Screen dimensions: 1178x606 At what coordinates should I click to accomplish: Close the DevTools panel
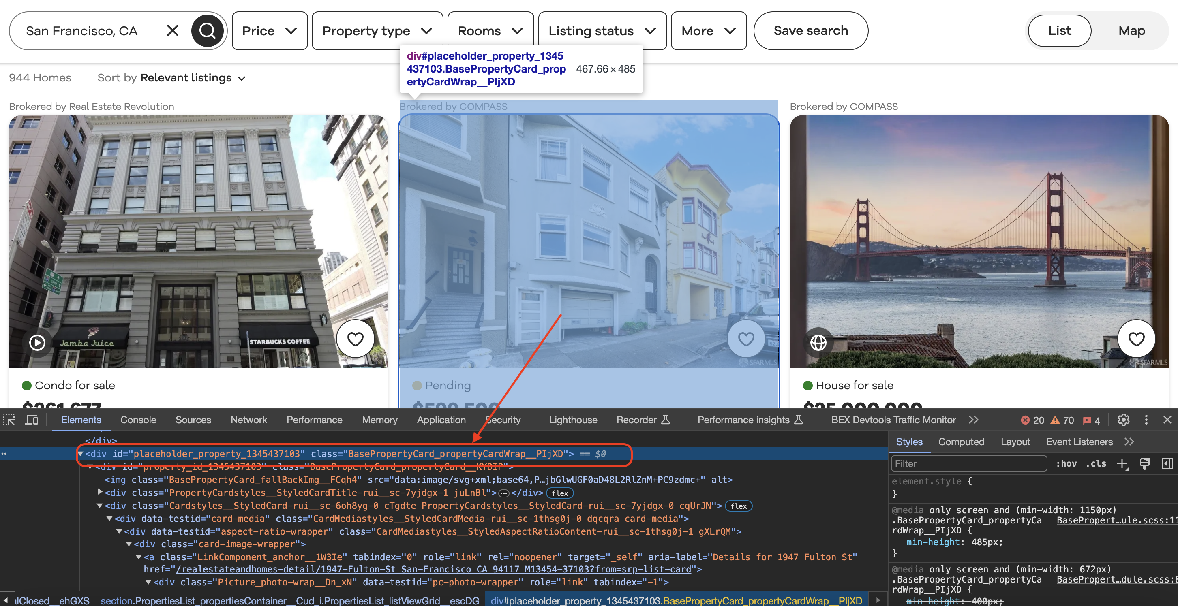[x=1167, y=420]
